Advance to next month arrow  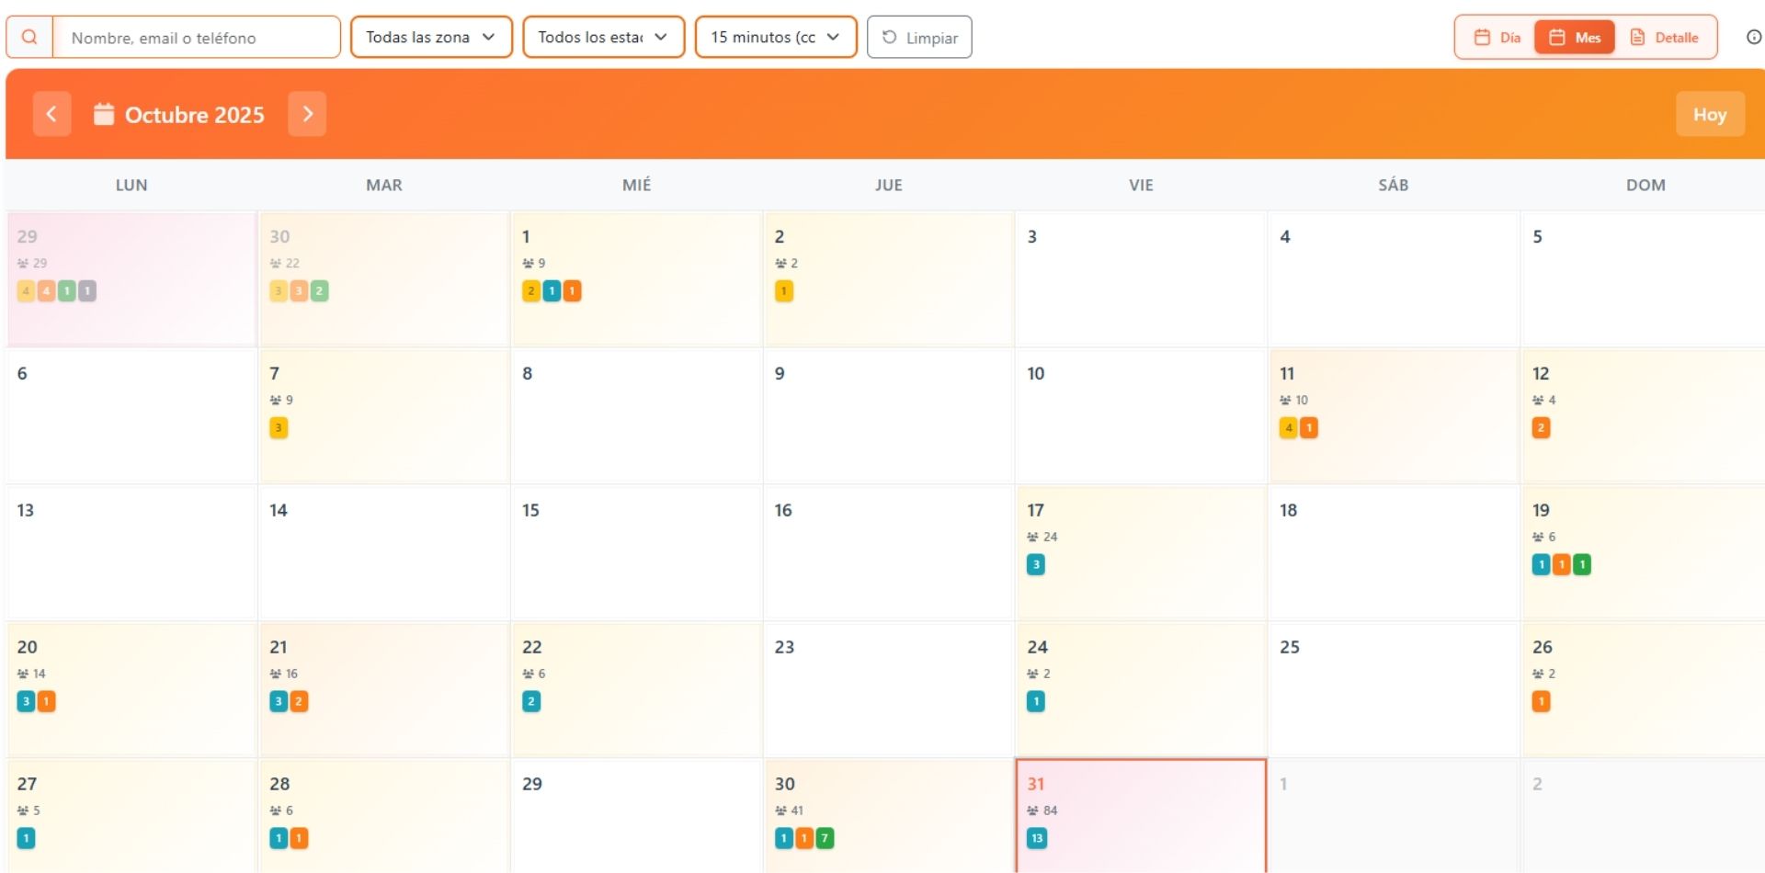click(x=307, y=114)
